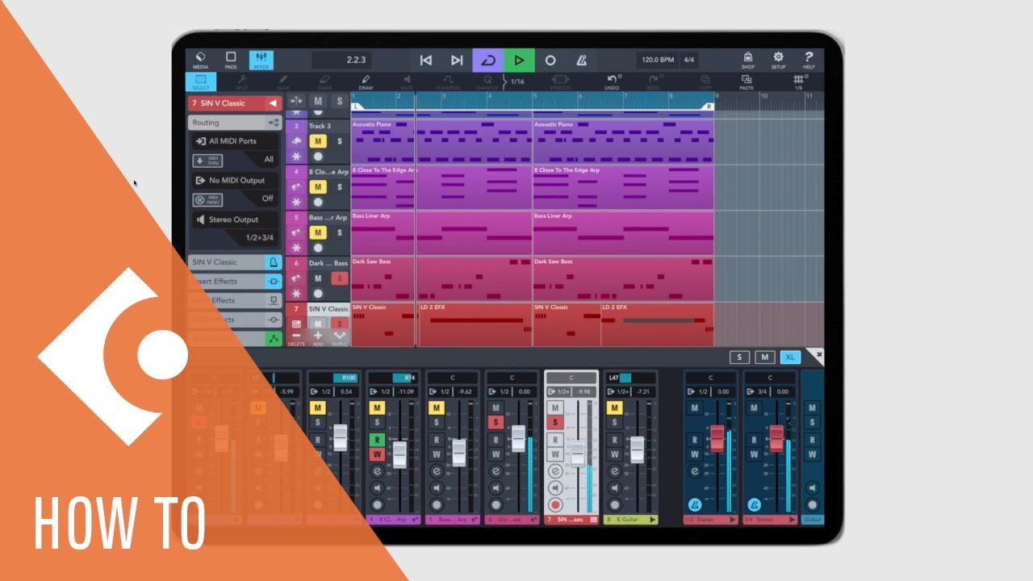Open the Shop icon
Viewport: 1033px width, 581px height.
(x=748, y=60)
